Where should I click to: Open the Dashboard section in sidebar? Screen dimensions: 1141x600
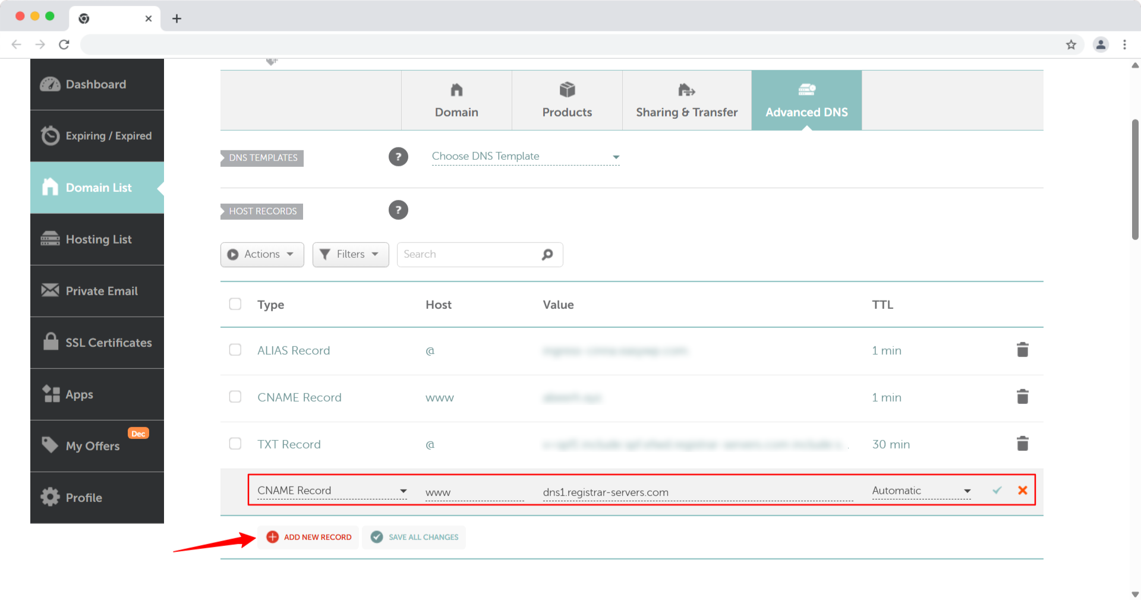tap(96, 84)
